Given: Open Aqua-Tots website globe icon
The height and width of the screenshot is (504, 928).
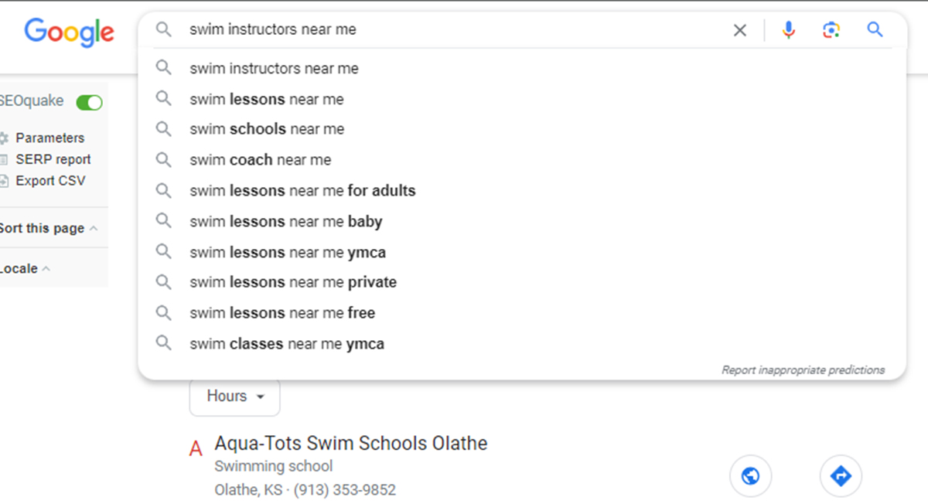Looking at the screenshot, I should pyautogui.click(x=750, y=475).
